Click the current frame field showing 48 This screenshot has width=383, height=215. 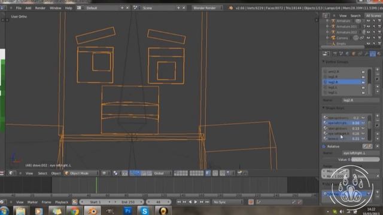coord(158,202)
